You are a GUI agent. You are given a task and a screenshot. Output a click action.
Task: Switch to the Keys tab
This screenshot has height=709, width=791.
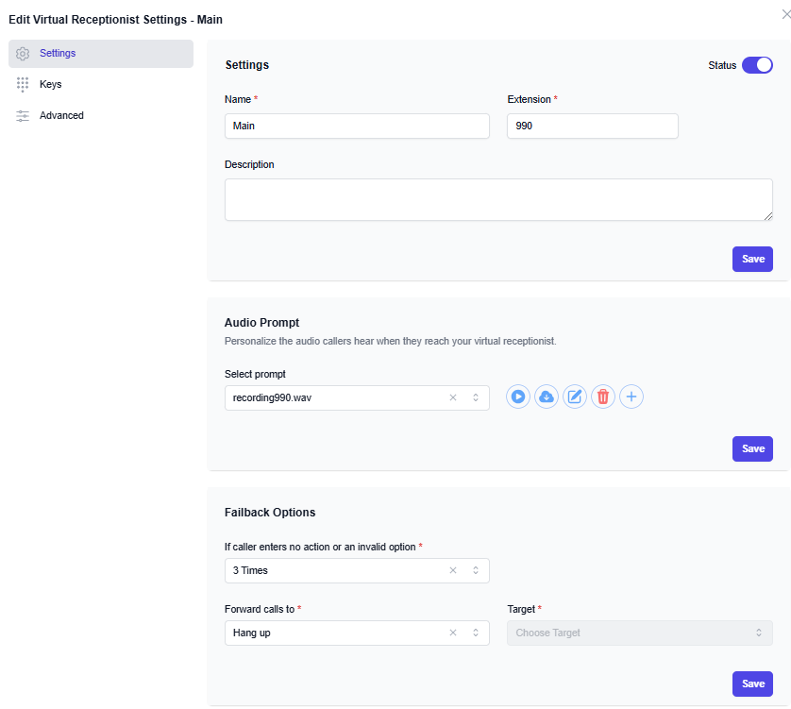pos(101,84)
